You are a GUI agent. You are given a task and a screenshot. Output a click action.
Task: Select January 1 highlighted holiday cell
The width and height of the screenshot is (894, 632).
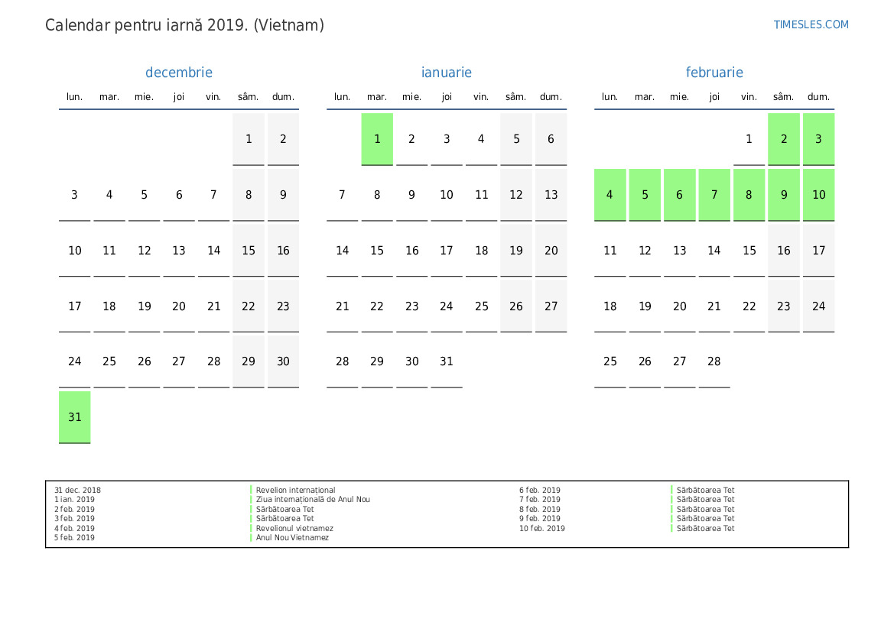[377, 139]
